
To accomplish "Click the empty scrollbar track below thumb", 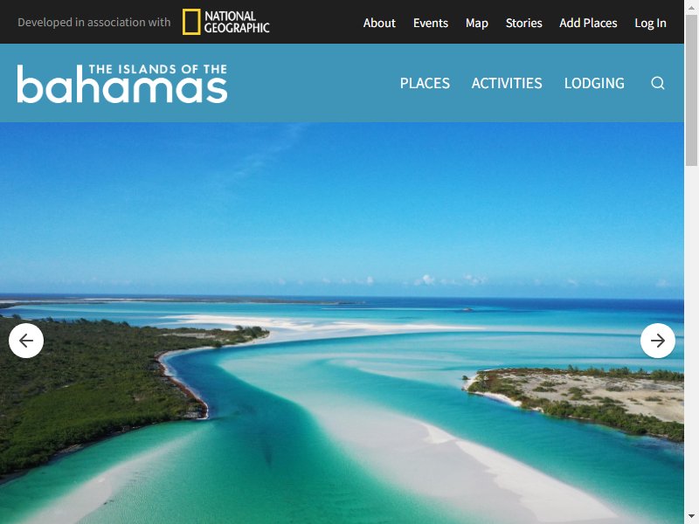I will 691,338.
